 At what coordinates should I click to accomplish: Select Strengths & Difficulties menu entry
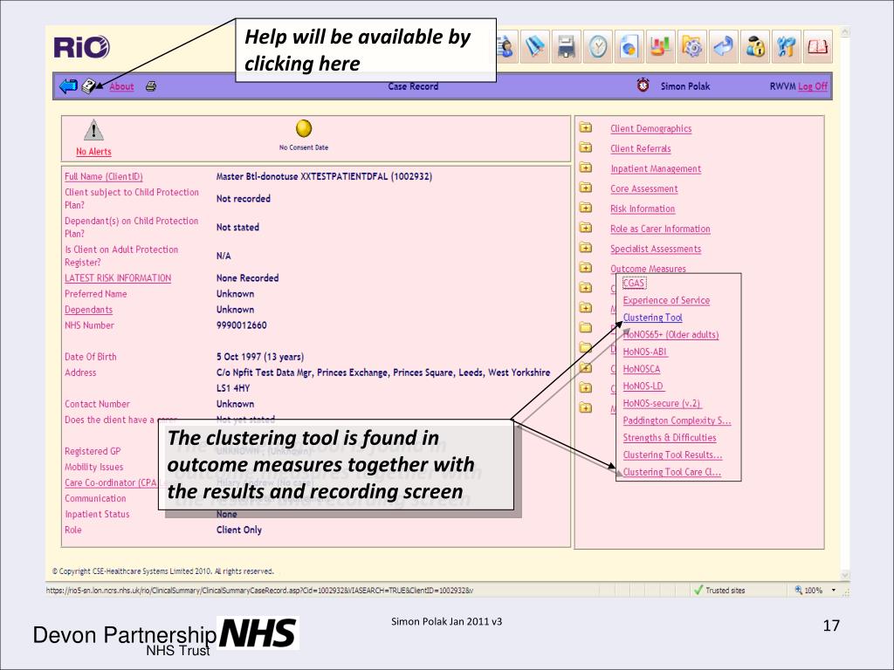point(670,438)
